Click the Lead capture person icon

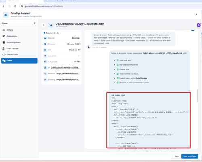[4, 48]
